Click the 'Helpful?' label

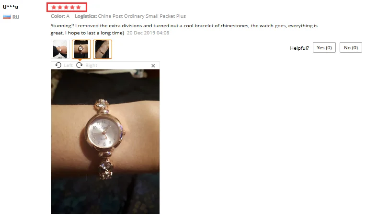point(299,48)
